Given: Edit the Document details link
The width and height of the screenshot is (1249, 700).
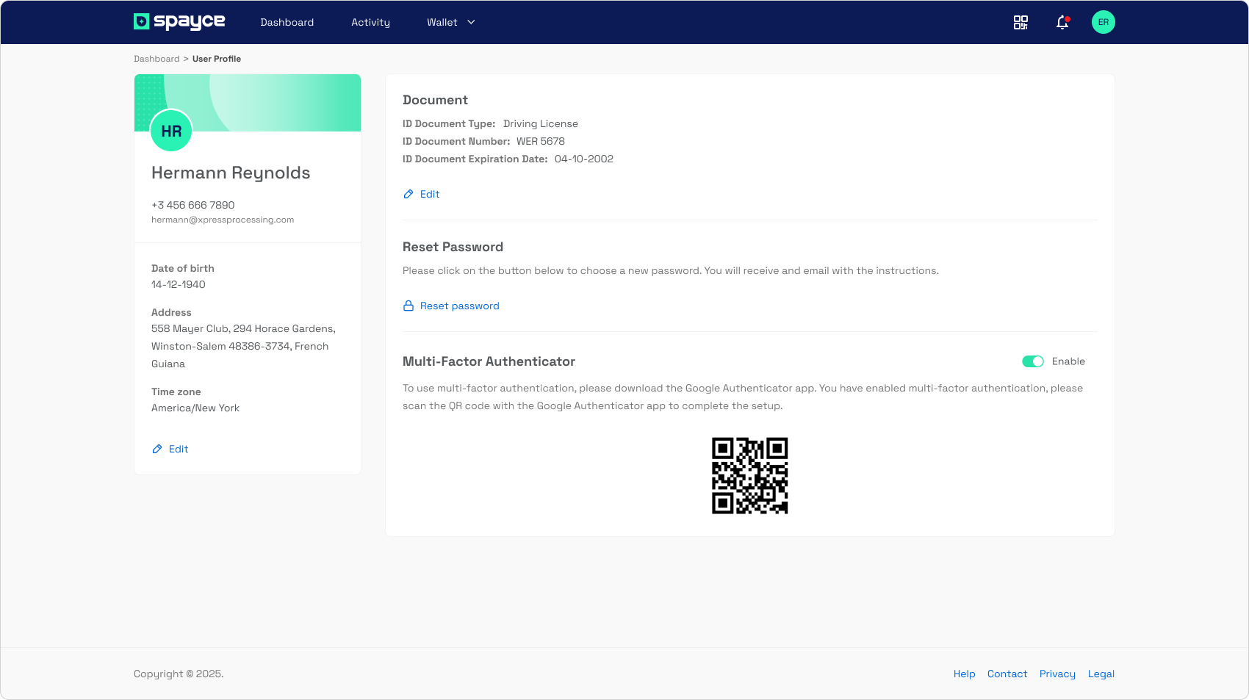Looking at the screenshot, I should [430, 194].
